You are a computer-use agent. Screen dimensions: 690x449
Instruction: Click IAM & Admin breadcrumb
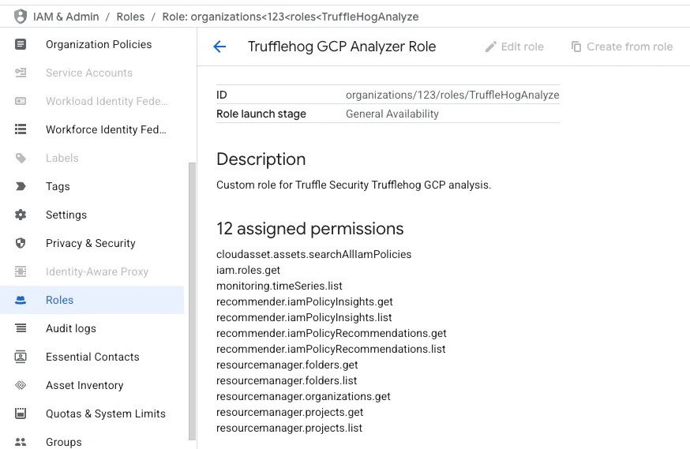click(x=66, y=17)
